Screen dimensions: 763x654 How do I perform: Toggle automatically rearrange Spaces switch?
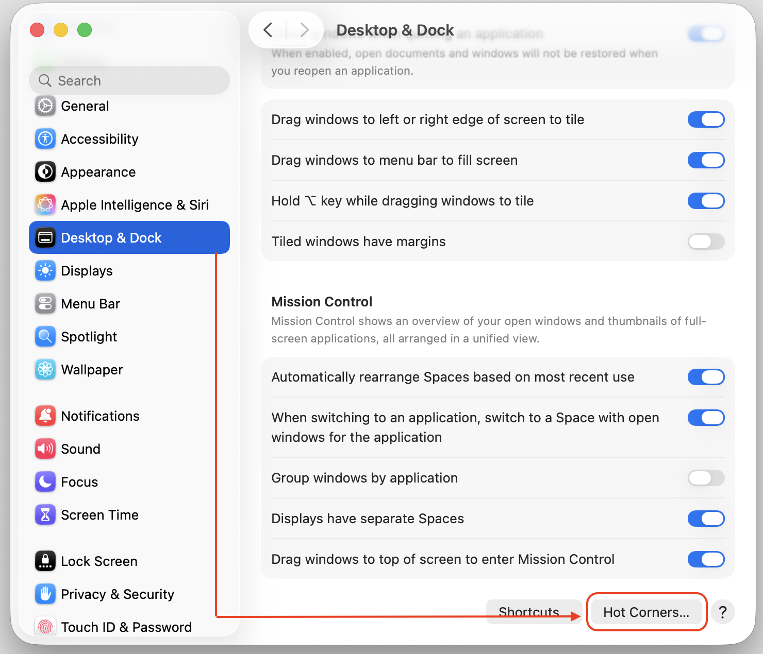point(706,377)
